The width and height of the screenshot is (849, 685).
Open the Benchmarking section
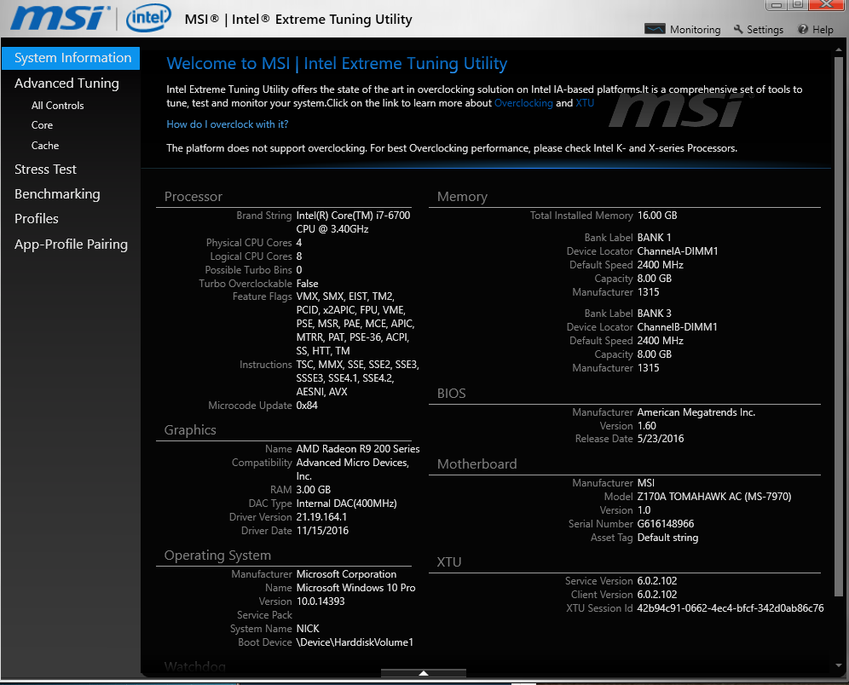[57, 194]
